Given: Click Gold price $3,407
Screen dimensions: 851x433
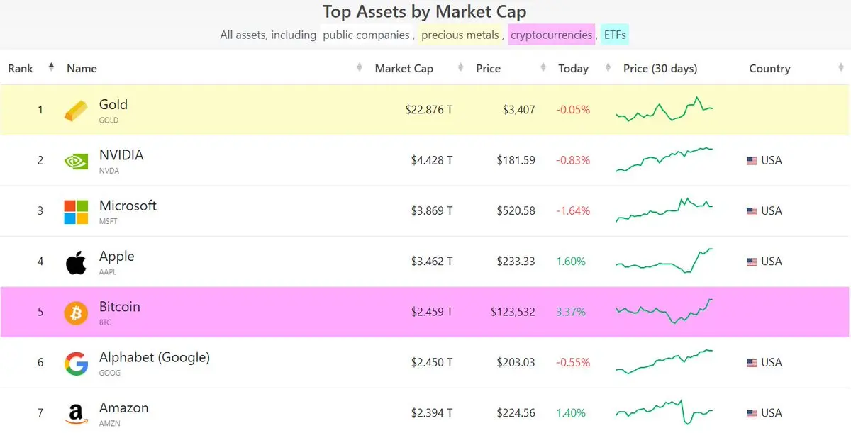Looking at the screenshot, I should click(519, 110).
